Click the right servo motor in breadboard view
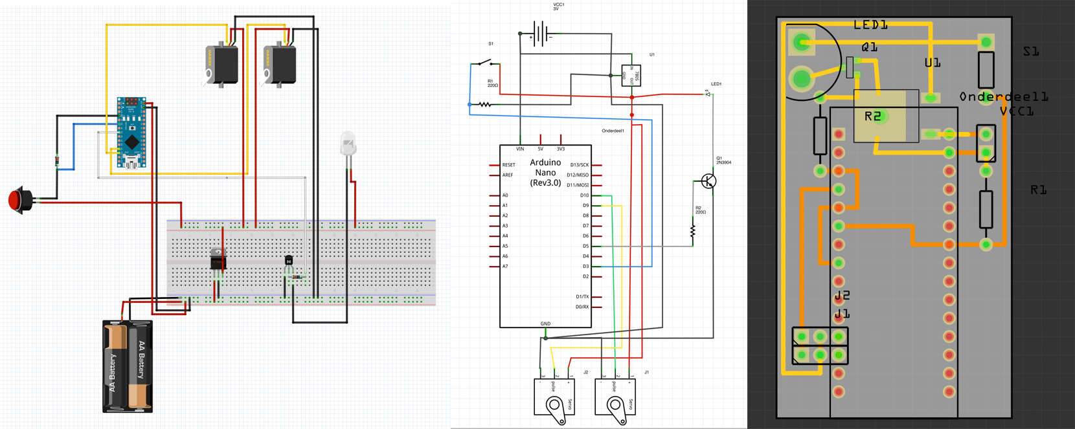 point(280,65)
